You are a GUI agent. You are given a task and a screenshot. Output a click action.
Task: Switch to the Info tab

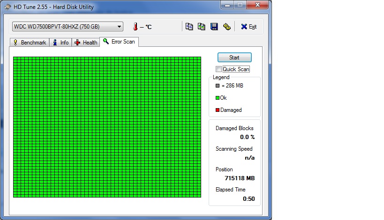(61, 43)
